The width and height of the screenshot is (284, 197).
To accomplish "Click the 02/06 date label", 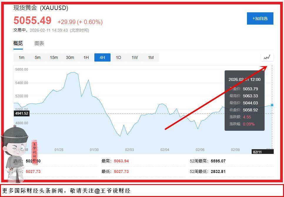I will pyautogui.click(x=200, y=150).
